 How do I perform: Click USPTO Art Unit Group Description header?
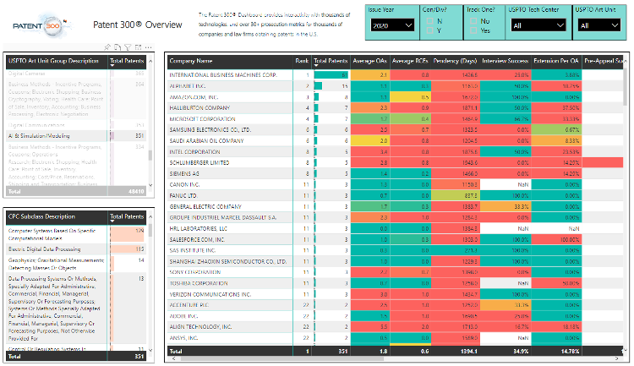(x=53, y=61)
